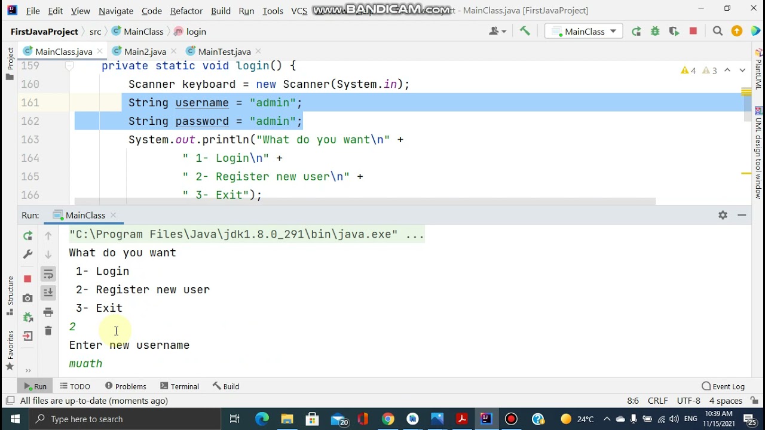Open the File menu
Image resolution: width=765 pixels, height=430 pixels.
point(33,11)
